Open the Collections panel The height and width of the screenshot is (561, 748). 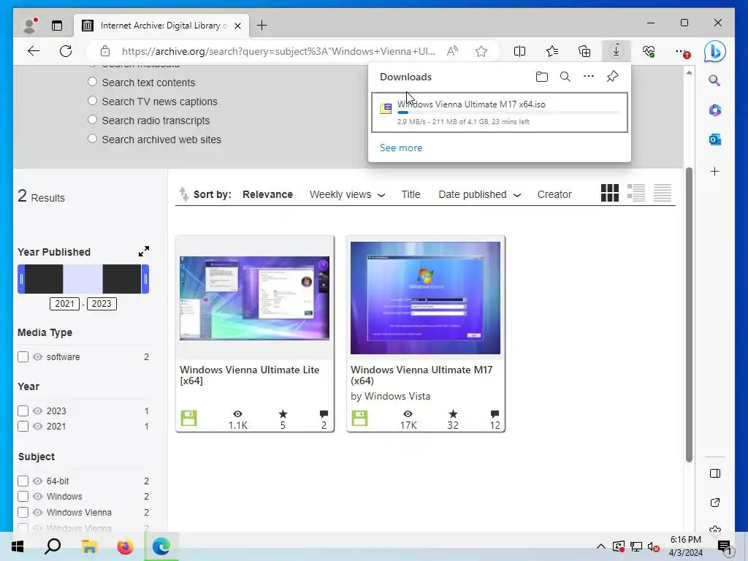point(584,51)
